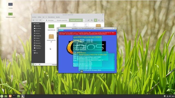This screenshot has width=175, height=98.
Task: Show places in sidebar pane
Action: pyautogui.click(x=33, y=64)
